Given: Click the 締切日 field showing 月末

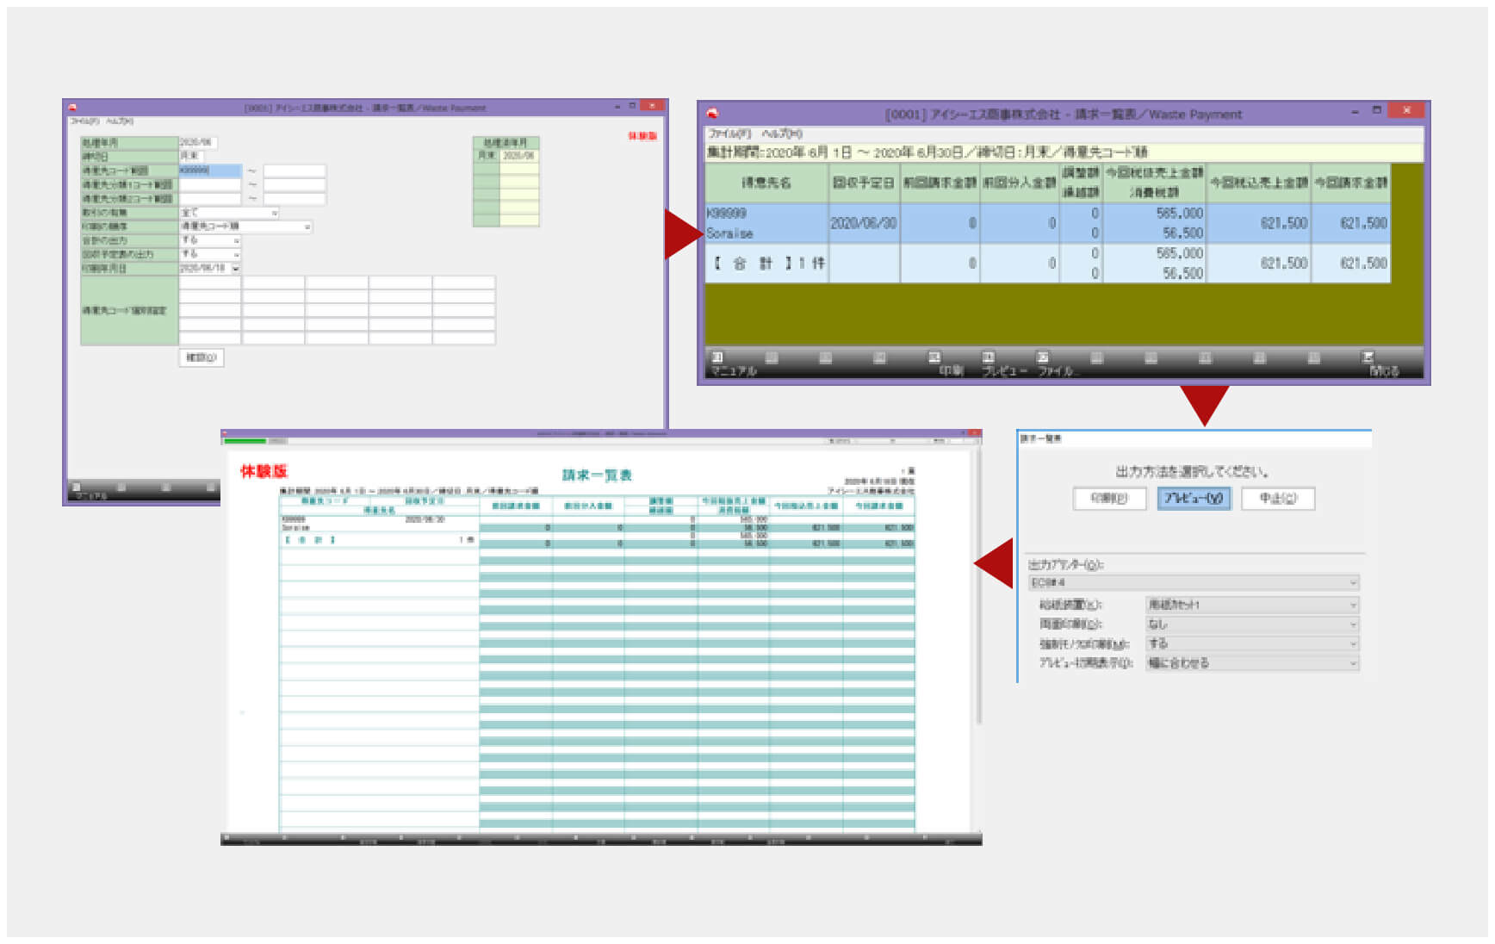Looking at the screenshot, I should click(x=192, y=156).
